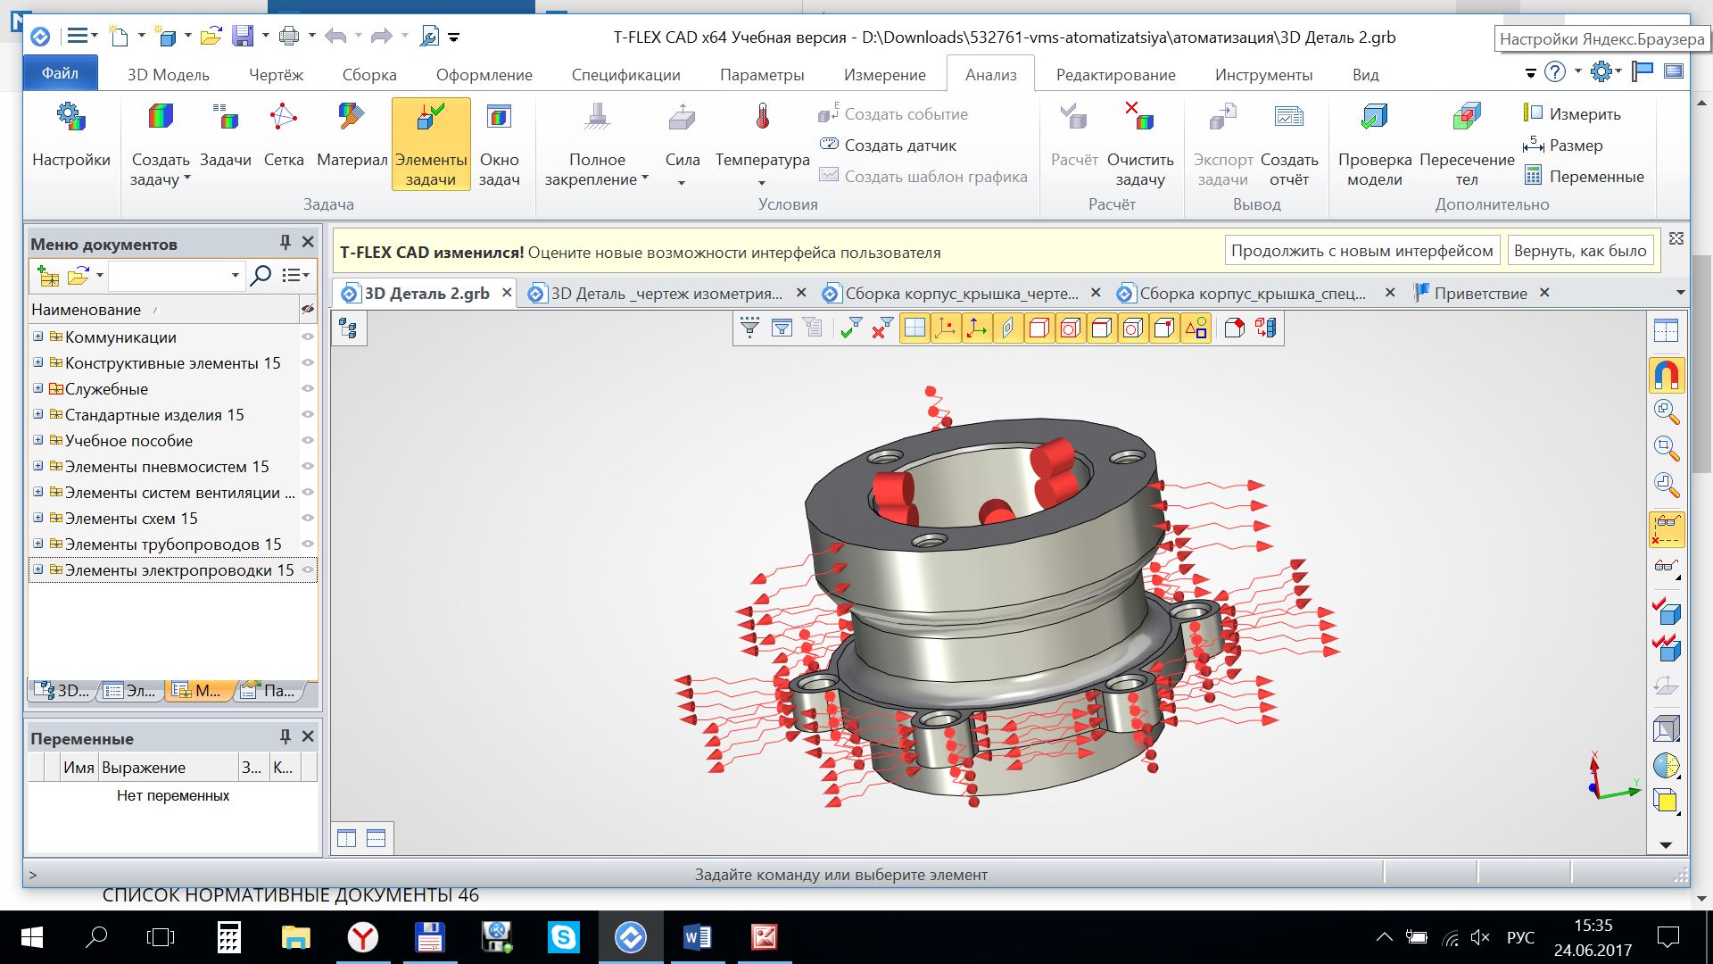The height and width of the screenshot is (964, 1713).
Task: Click undo arrow in quick toolbar
Action: click(335, 36)
